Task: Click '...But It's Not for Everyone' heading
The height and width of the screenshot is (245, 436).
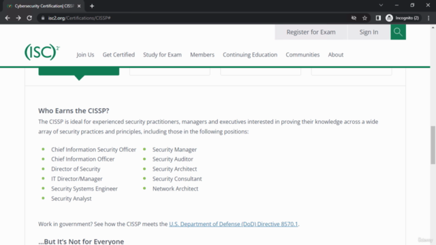Action: 81,242
